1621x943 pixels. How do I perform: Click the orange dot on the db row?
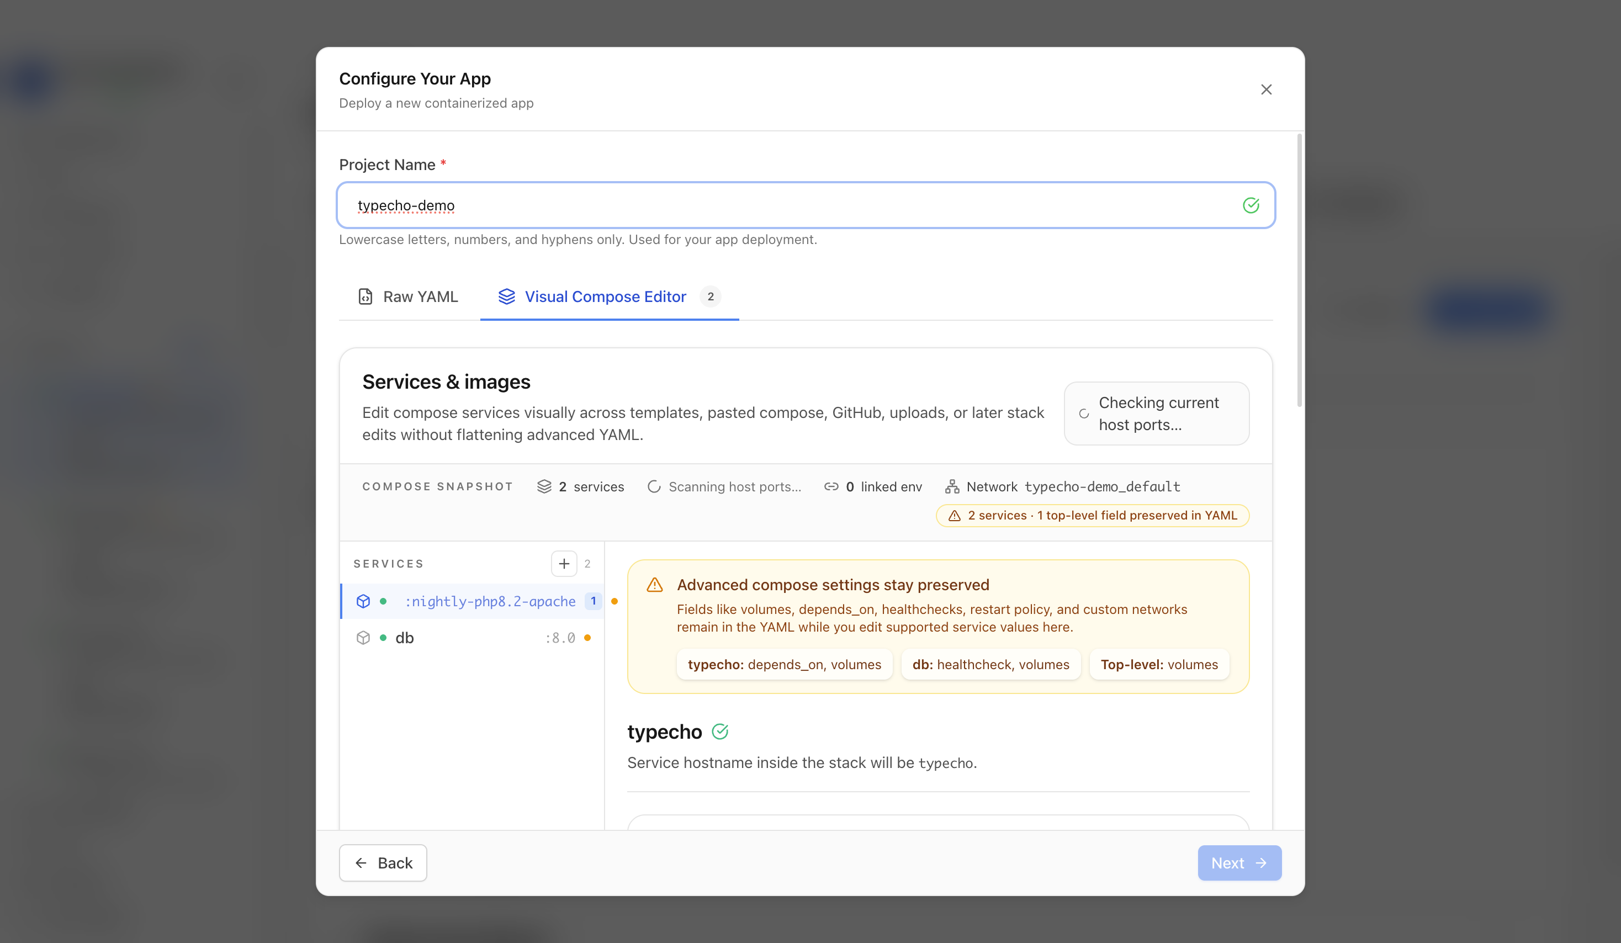pos(587,638)
